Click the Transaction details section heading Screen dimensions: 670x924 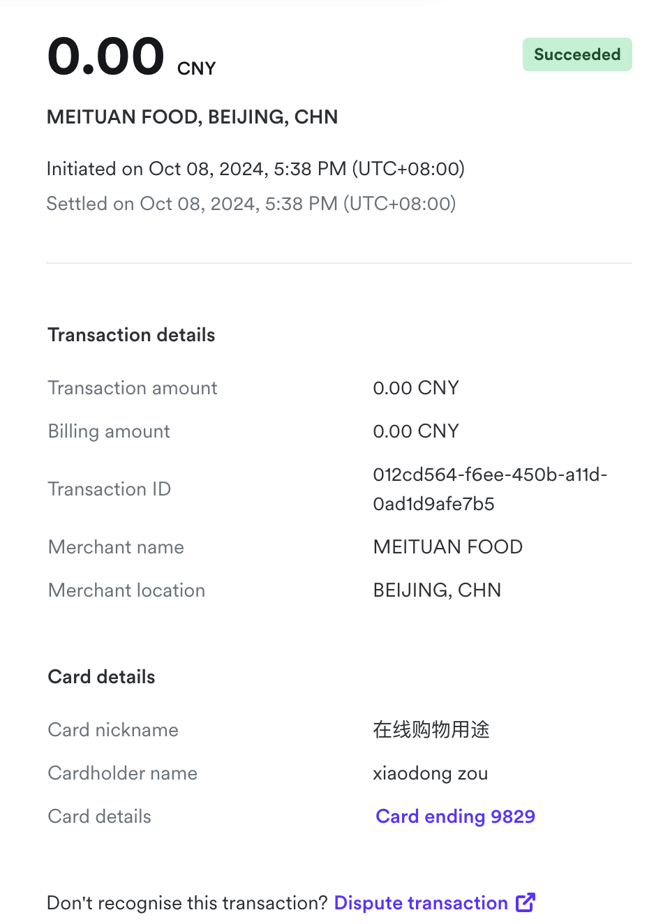[x=131, y=335]
